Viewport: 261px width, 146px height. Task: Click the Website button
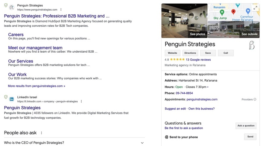point(173,53)
